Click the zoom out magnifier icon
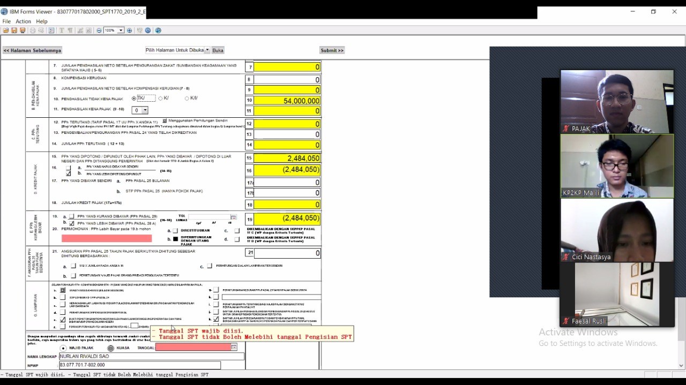The height and width of the screenshot is (385, 686). click(99, 31)
